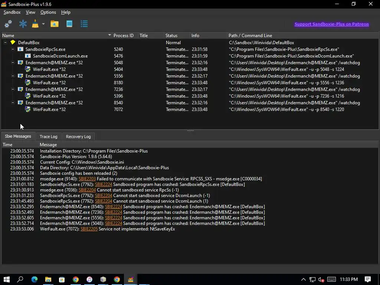Open Microsoft Store from taskbar
This screenshot has height=285, width=380.
coord(62,279)
